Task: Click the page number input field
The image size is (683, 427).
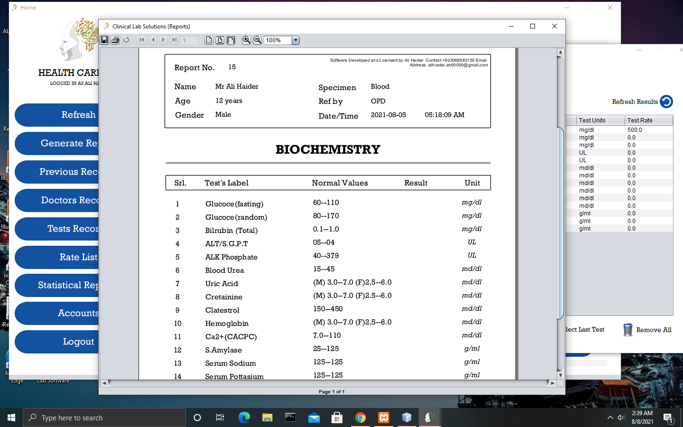Action: point(189,40)
